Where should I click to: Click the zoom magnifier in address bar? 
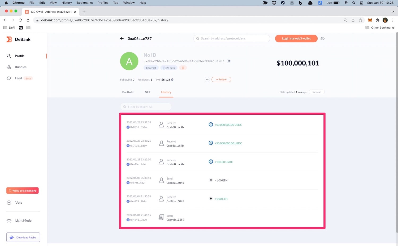[x=345, y=20]
